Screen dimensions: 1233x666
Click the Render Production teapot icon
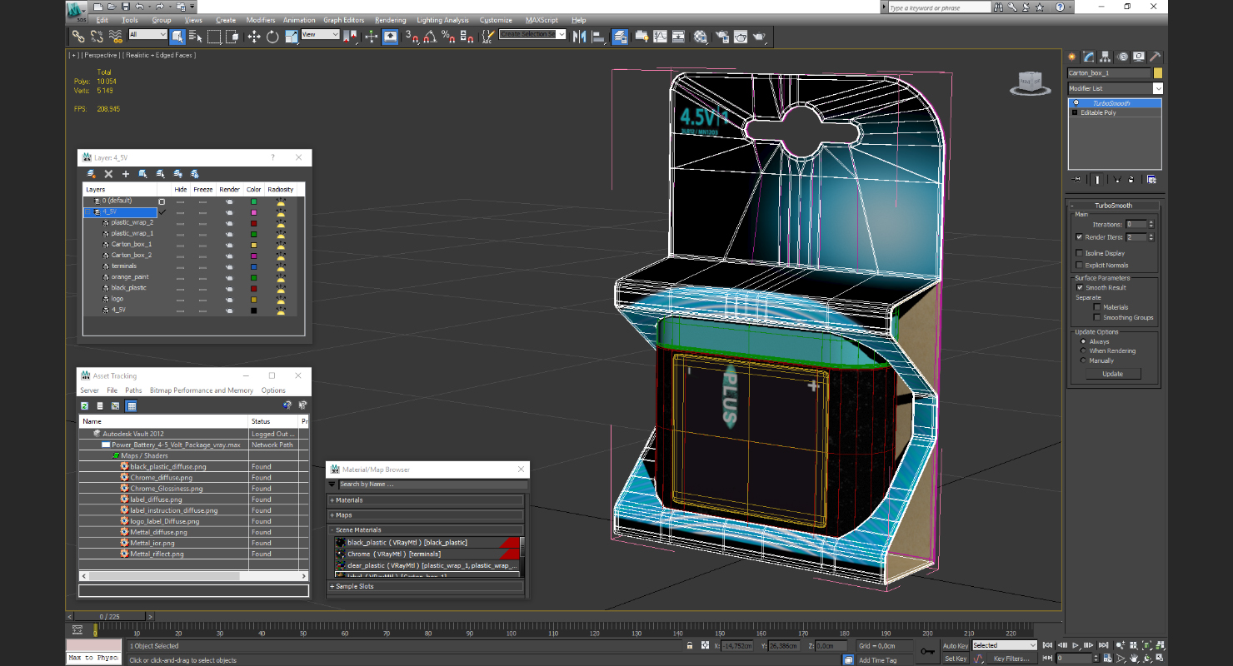[760, 37]
